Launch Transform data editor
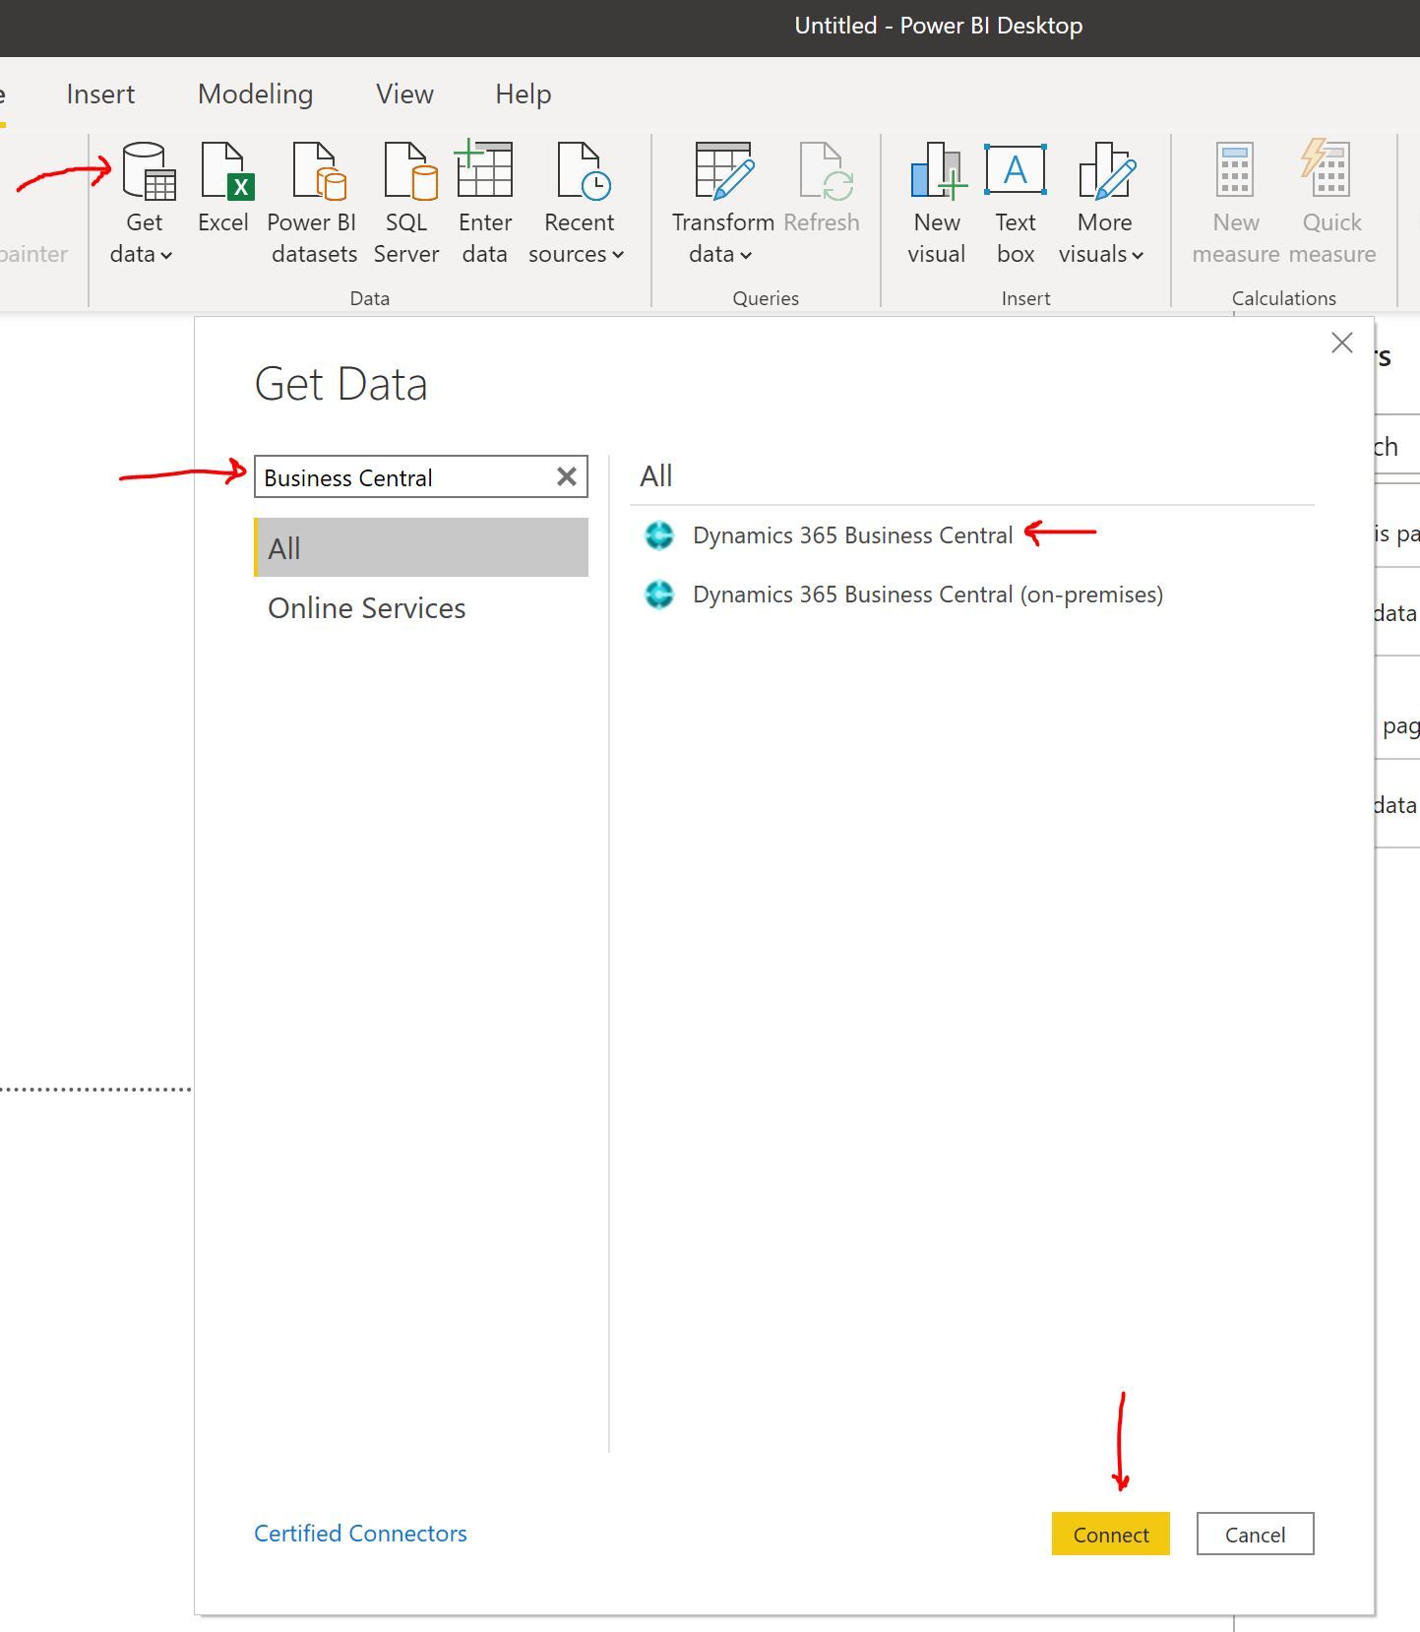 coord(722,203)
